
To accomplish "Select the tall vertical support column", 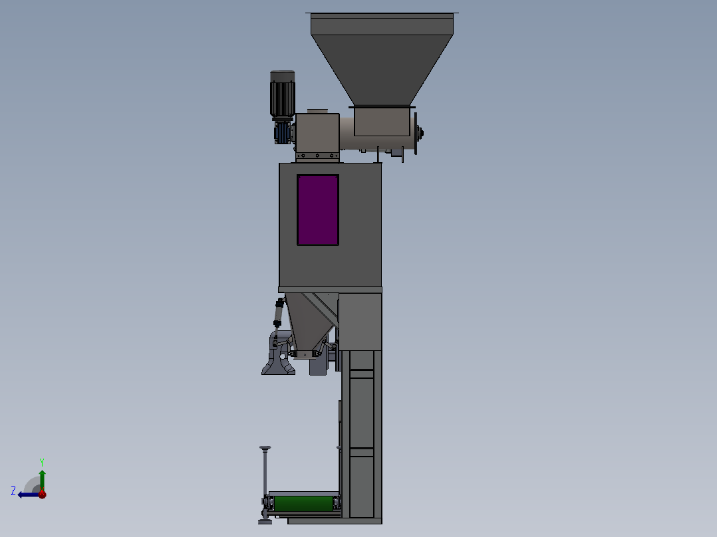I will pyautogui.click(x=362, y=434).
